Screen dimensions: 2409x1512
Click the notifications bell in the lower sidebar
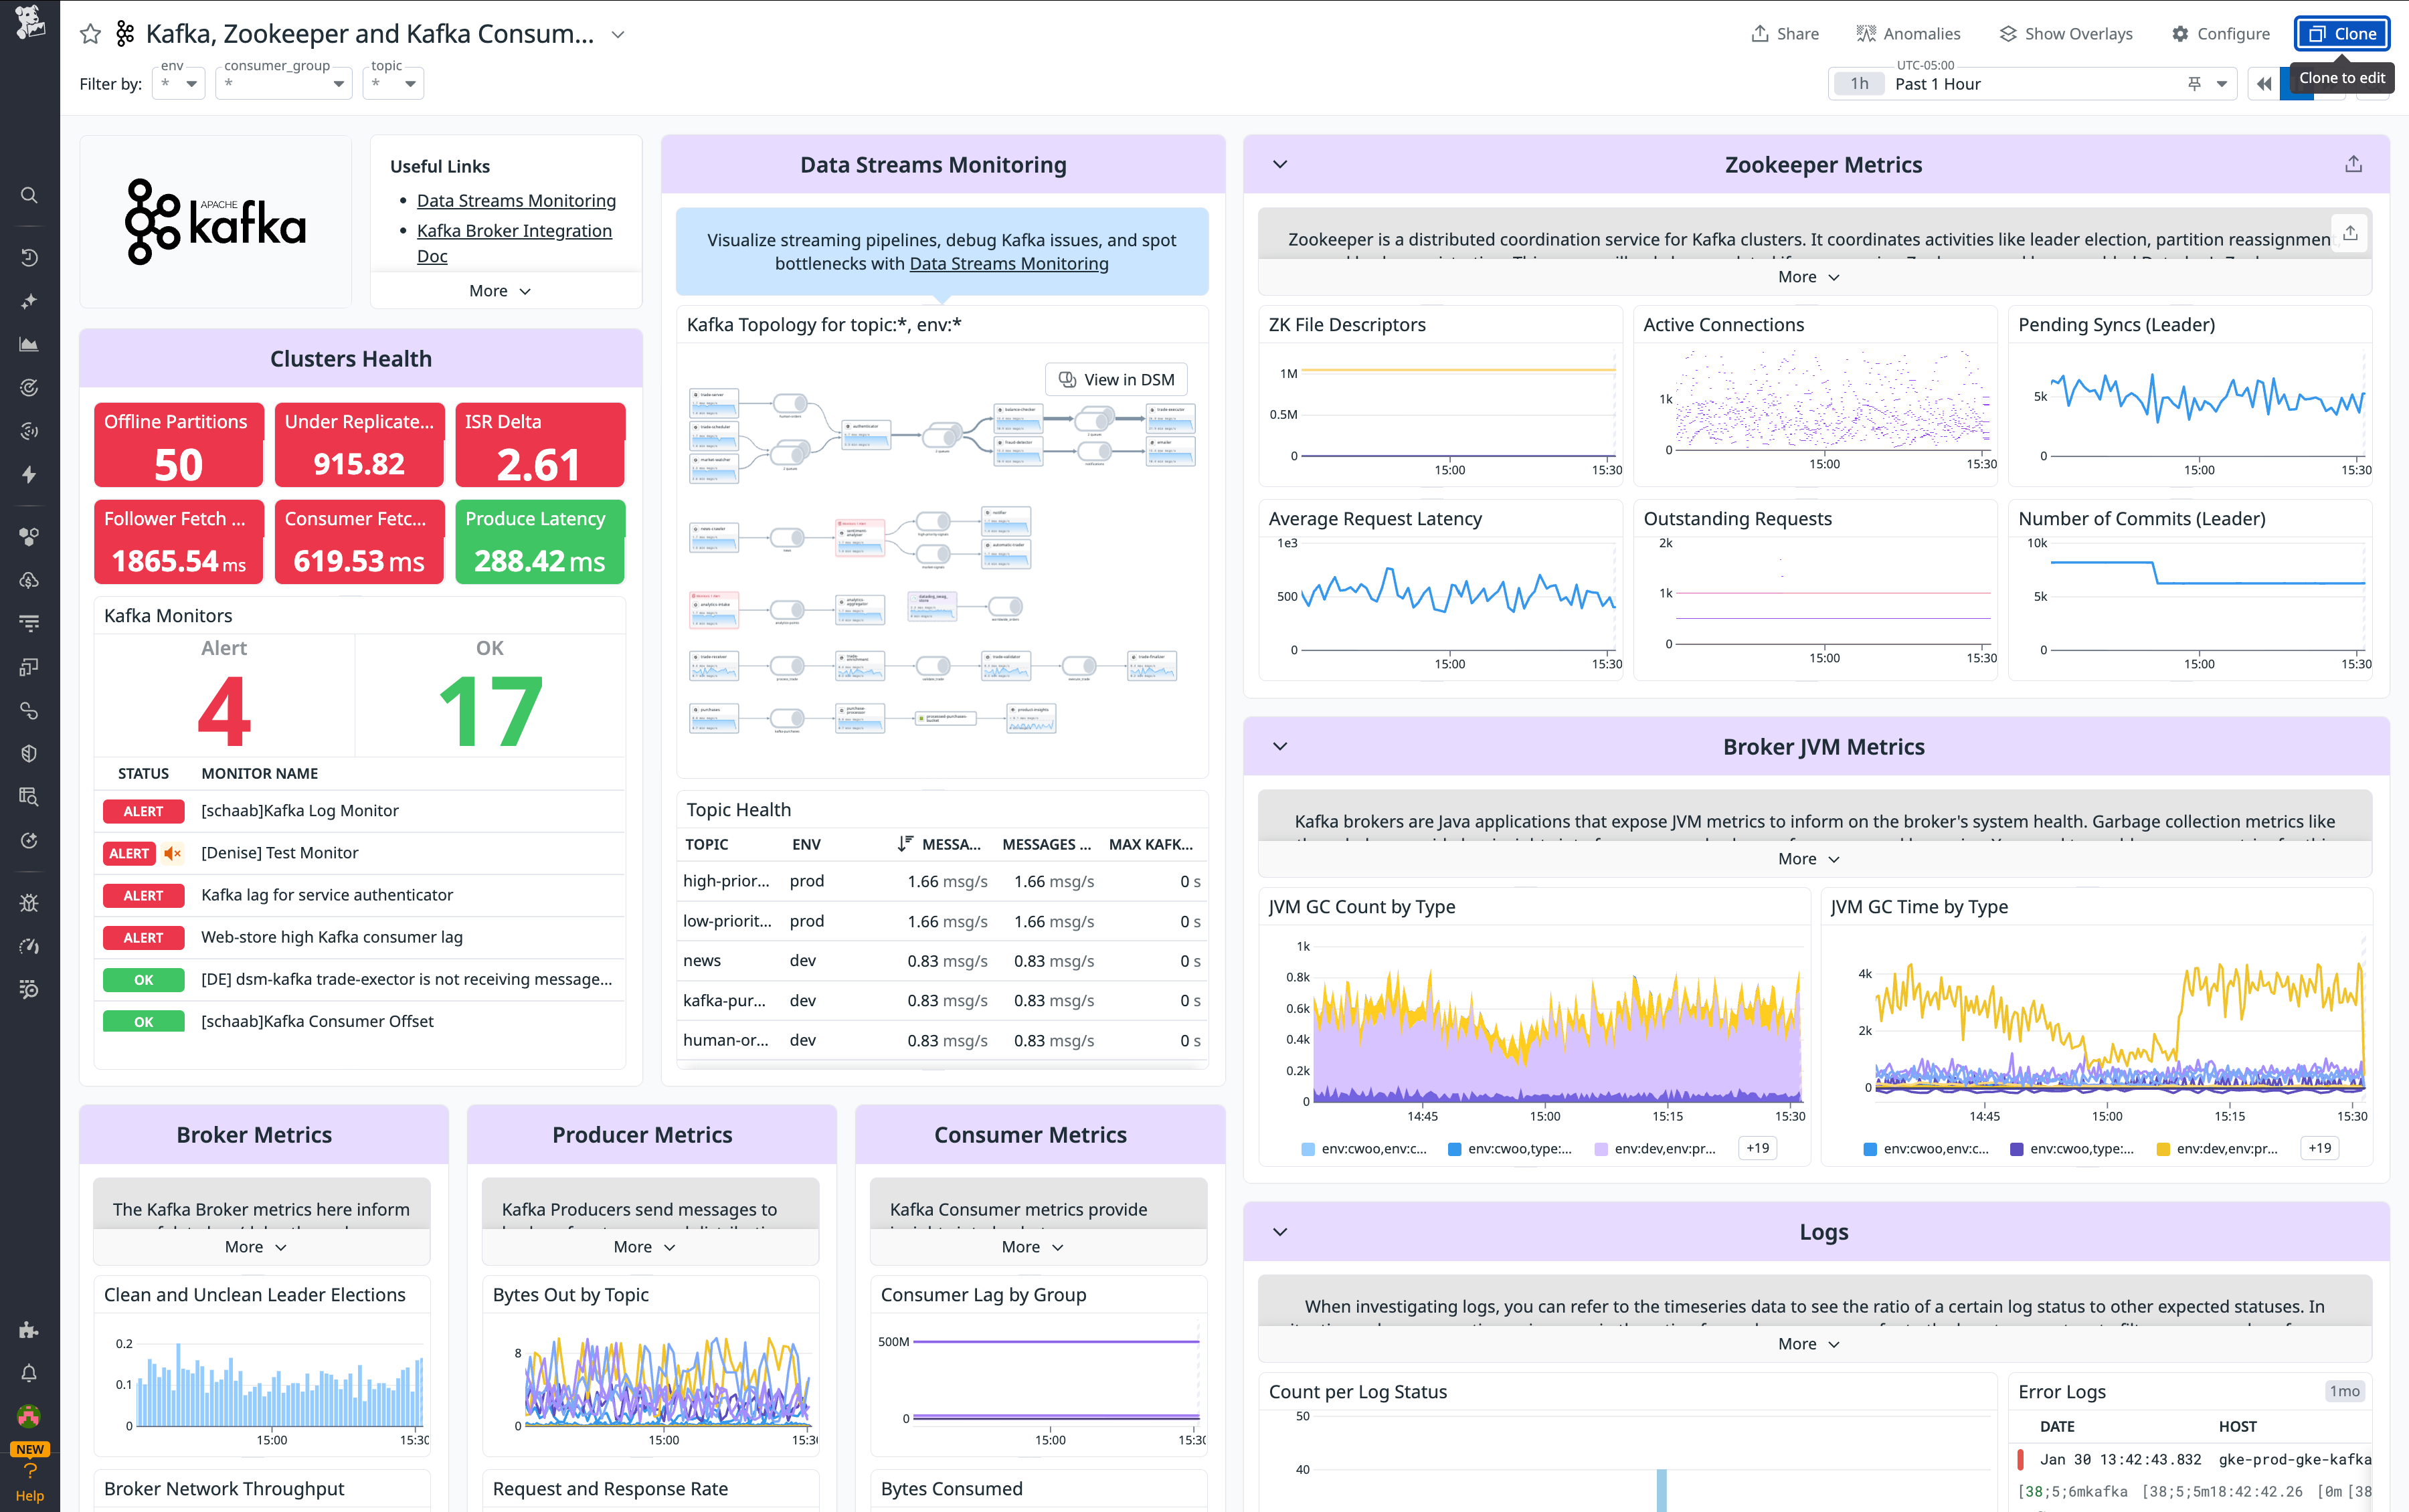tap(29, 1372)
